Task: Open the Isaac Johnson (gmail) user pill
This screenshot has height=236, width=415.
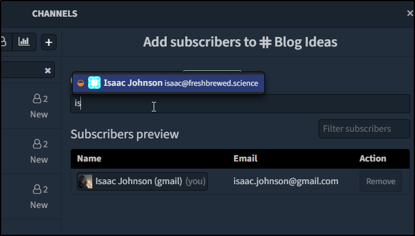Action: tap(142, 181)
